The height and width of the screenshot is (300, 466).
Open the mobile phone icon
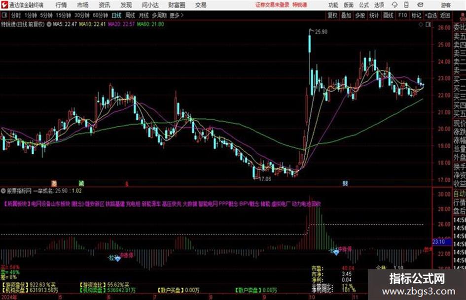coord(406,5)
